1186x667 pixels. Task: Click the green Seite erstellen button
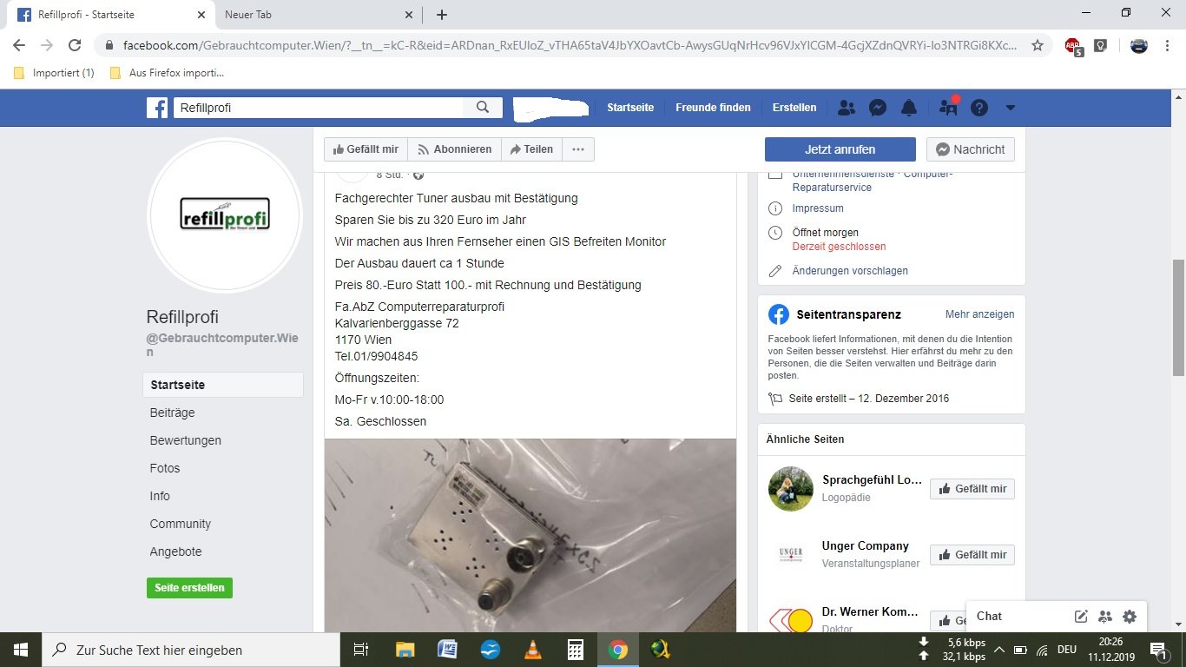pyautogui.click(x=189, y=588)
